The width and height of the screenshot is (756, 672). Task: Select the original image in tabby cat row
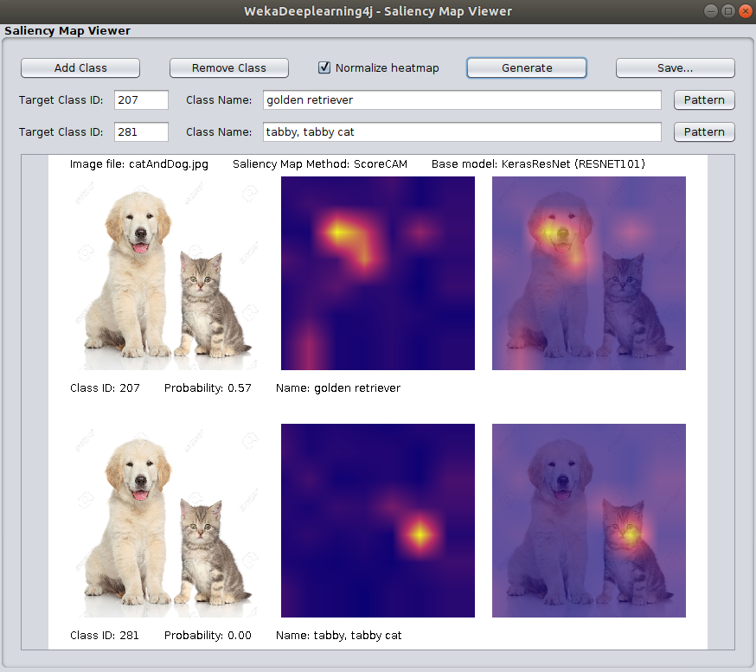167,521
